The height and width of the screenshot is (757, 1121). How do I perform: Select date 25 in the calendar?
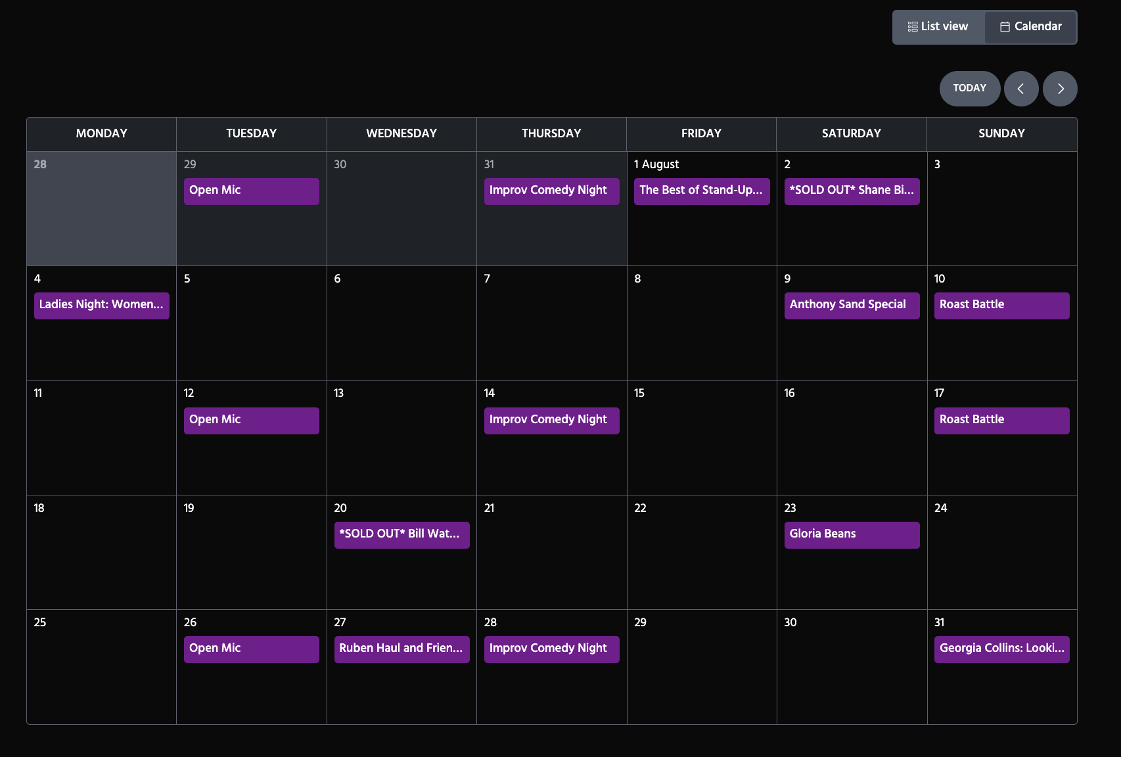point(102,667)
